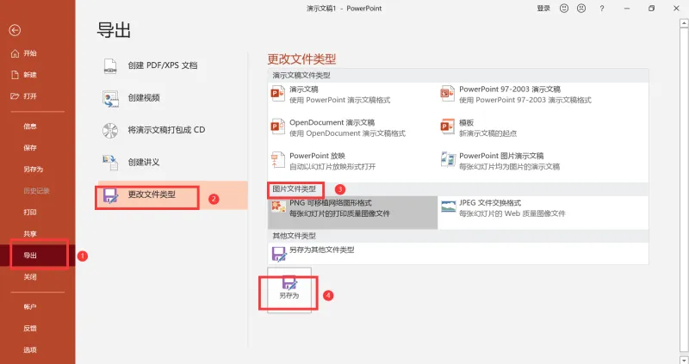Click the new document icon beside 新建

(x=15, y=75)
